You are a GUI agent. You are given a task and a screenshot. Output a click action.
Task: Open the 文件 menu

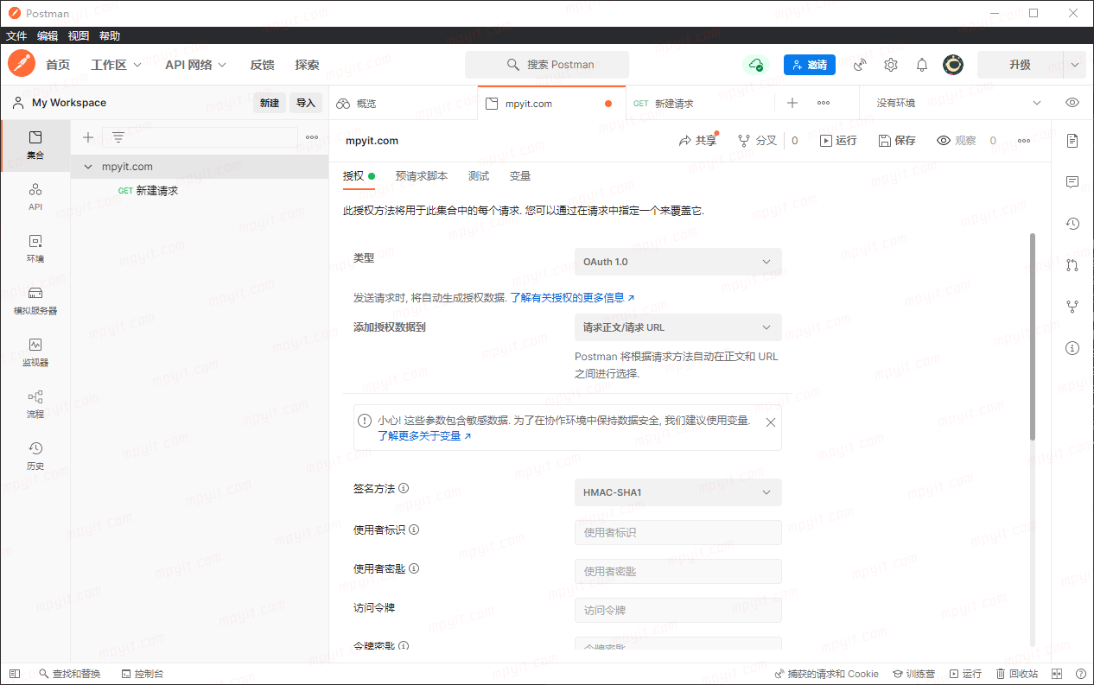[x=16, y=35]
